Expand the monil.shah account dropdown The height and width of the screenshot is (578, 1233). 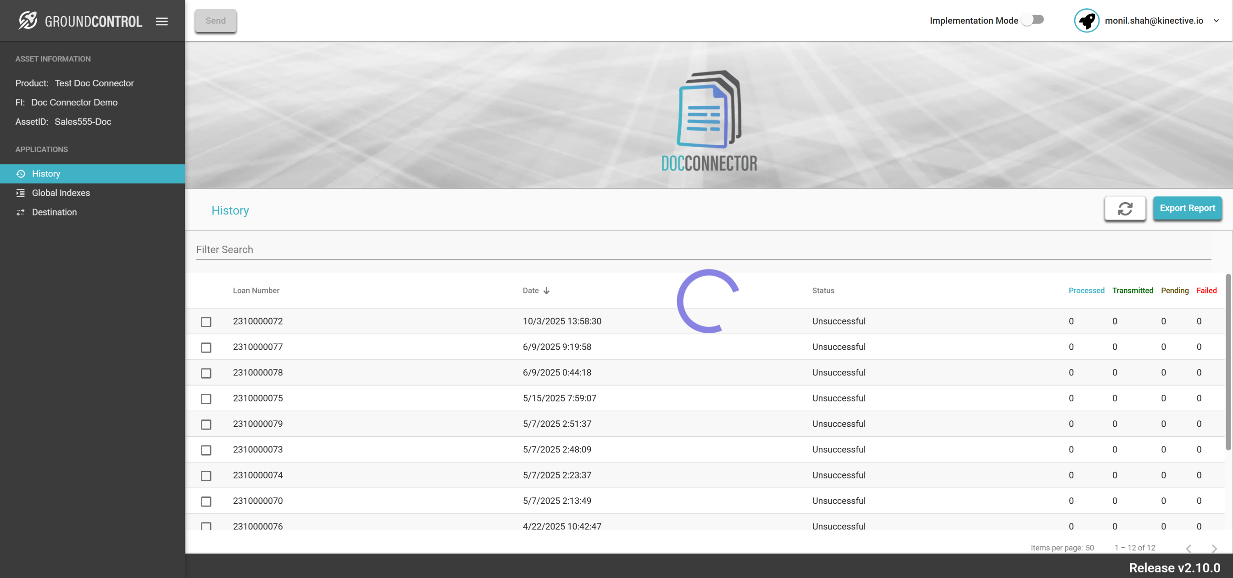pyautogui.click(x=1216, y=21)
